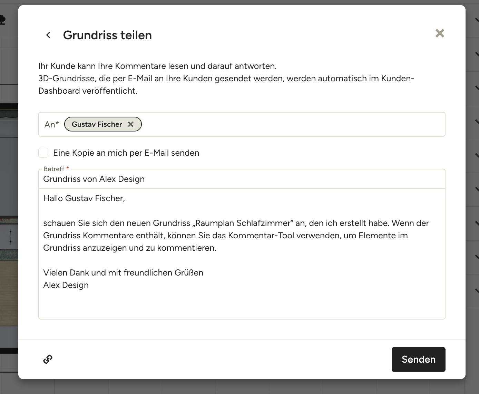Click into the Betreff subject field
This screenshot has width=479, height=394.
pyautogui.click(x=242, y=179)
